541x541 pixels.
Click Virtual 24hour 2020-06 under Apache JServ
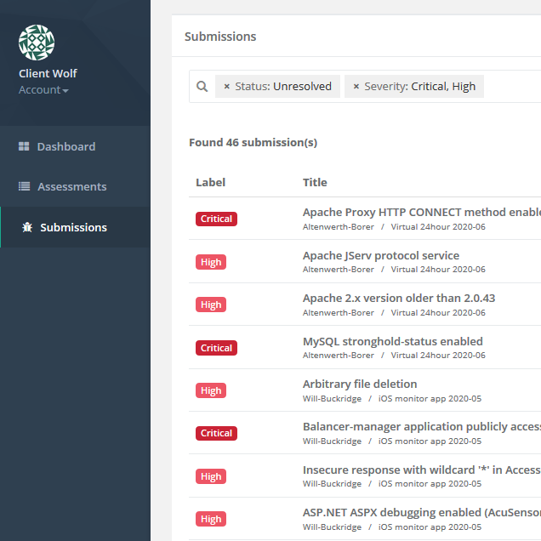click(x=438, y=269)
